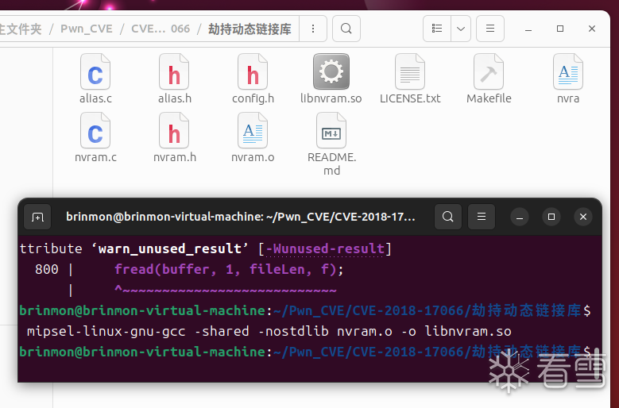Open the README.md markdown file
The width and height of the screenshot is (619, 408).
click(x=331, y=144)
